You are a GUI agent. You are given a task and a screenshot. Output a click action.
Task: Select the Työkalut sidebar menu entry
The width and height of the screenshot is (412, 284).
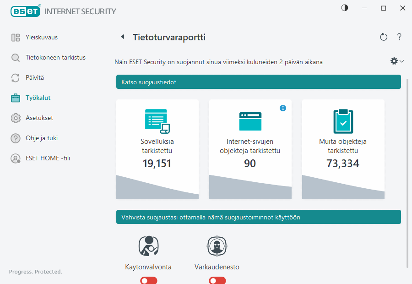pos(38,98)
